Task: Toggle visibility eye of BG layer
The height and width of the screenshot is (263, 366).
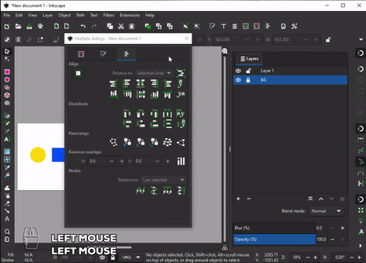Action: (238, 80)
